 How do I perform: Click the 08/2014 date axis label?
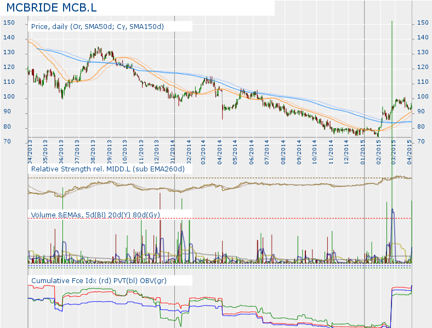coord(283,152)
